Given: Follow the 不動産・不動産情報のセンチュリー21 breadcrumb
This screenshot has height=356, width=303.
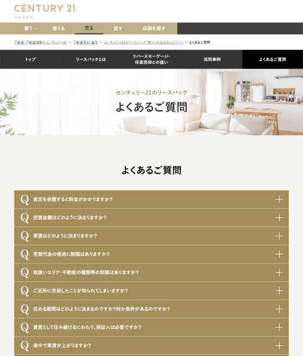Looking at the screenshot, I should point(40,43).
